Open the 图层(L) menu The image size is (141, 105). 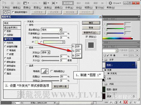(37, 8)
